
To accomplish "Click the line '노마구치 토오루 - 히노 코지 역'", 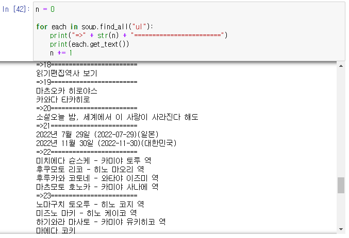I will [90, 204].
